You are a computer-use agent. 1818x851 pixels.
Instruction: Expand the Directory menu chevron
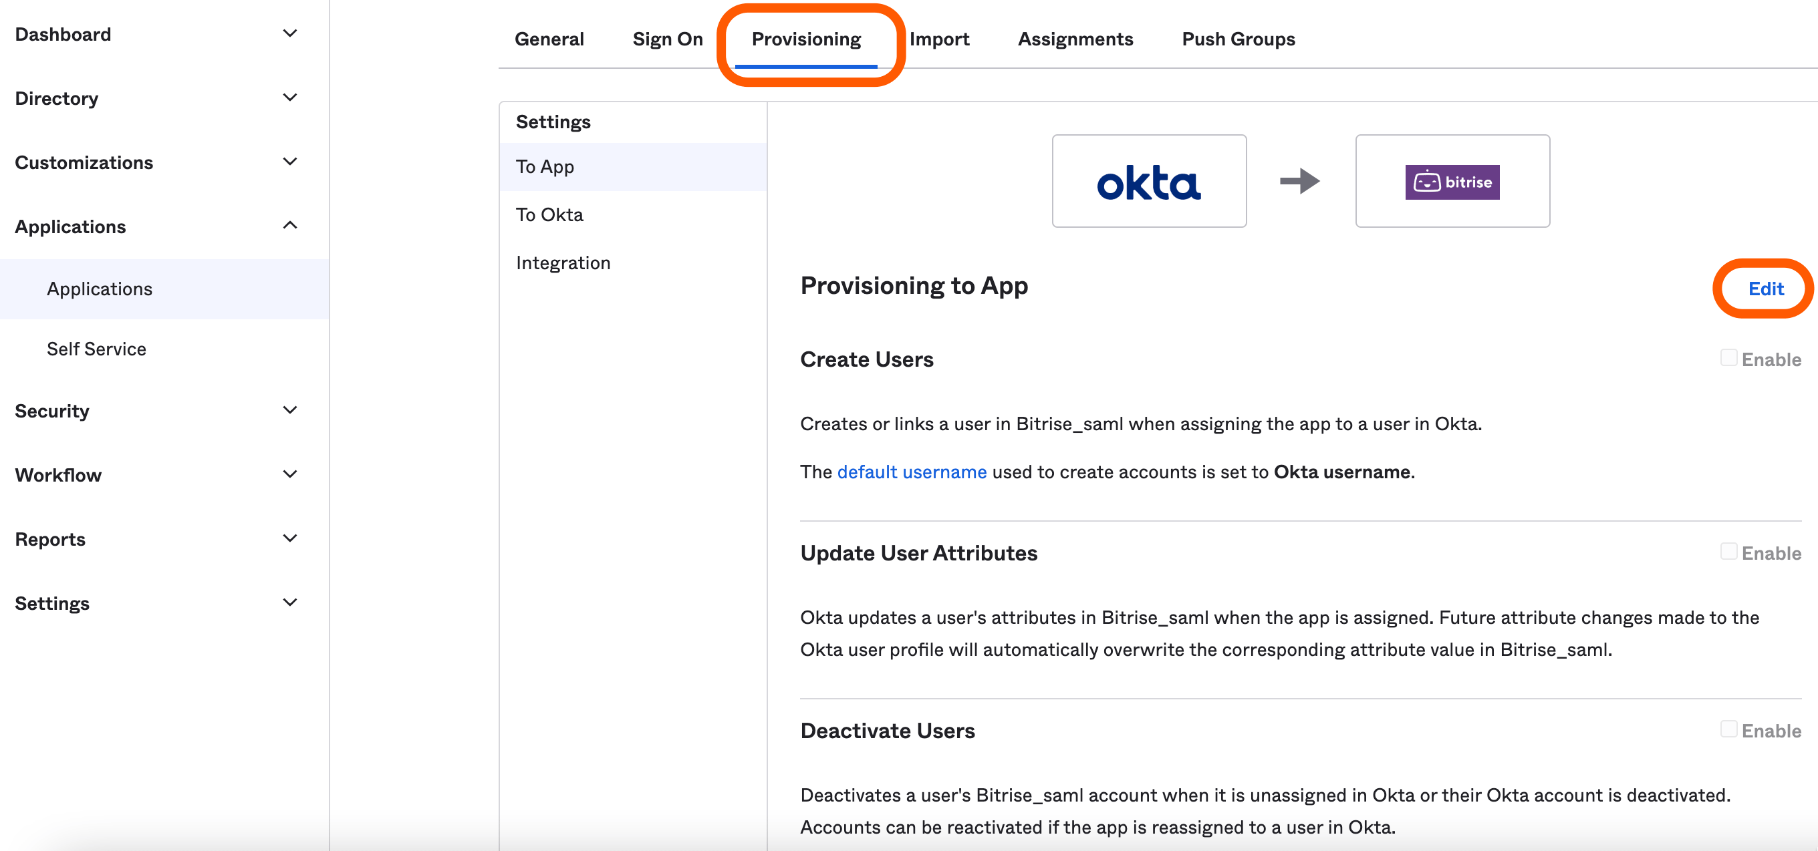pyautogui.click(x=289, y=98)
